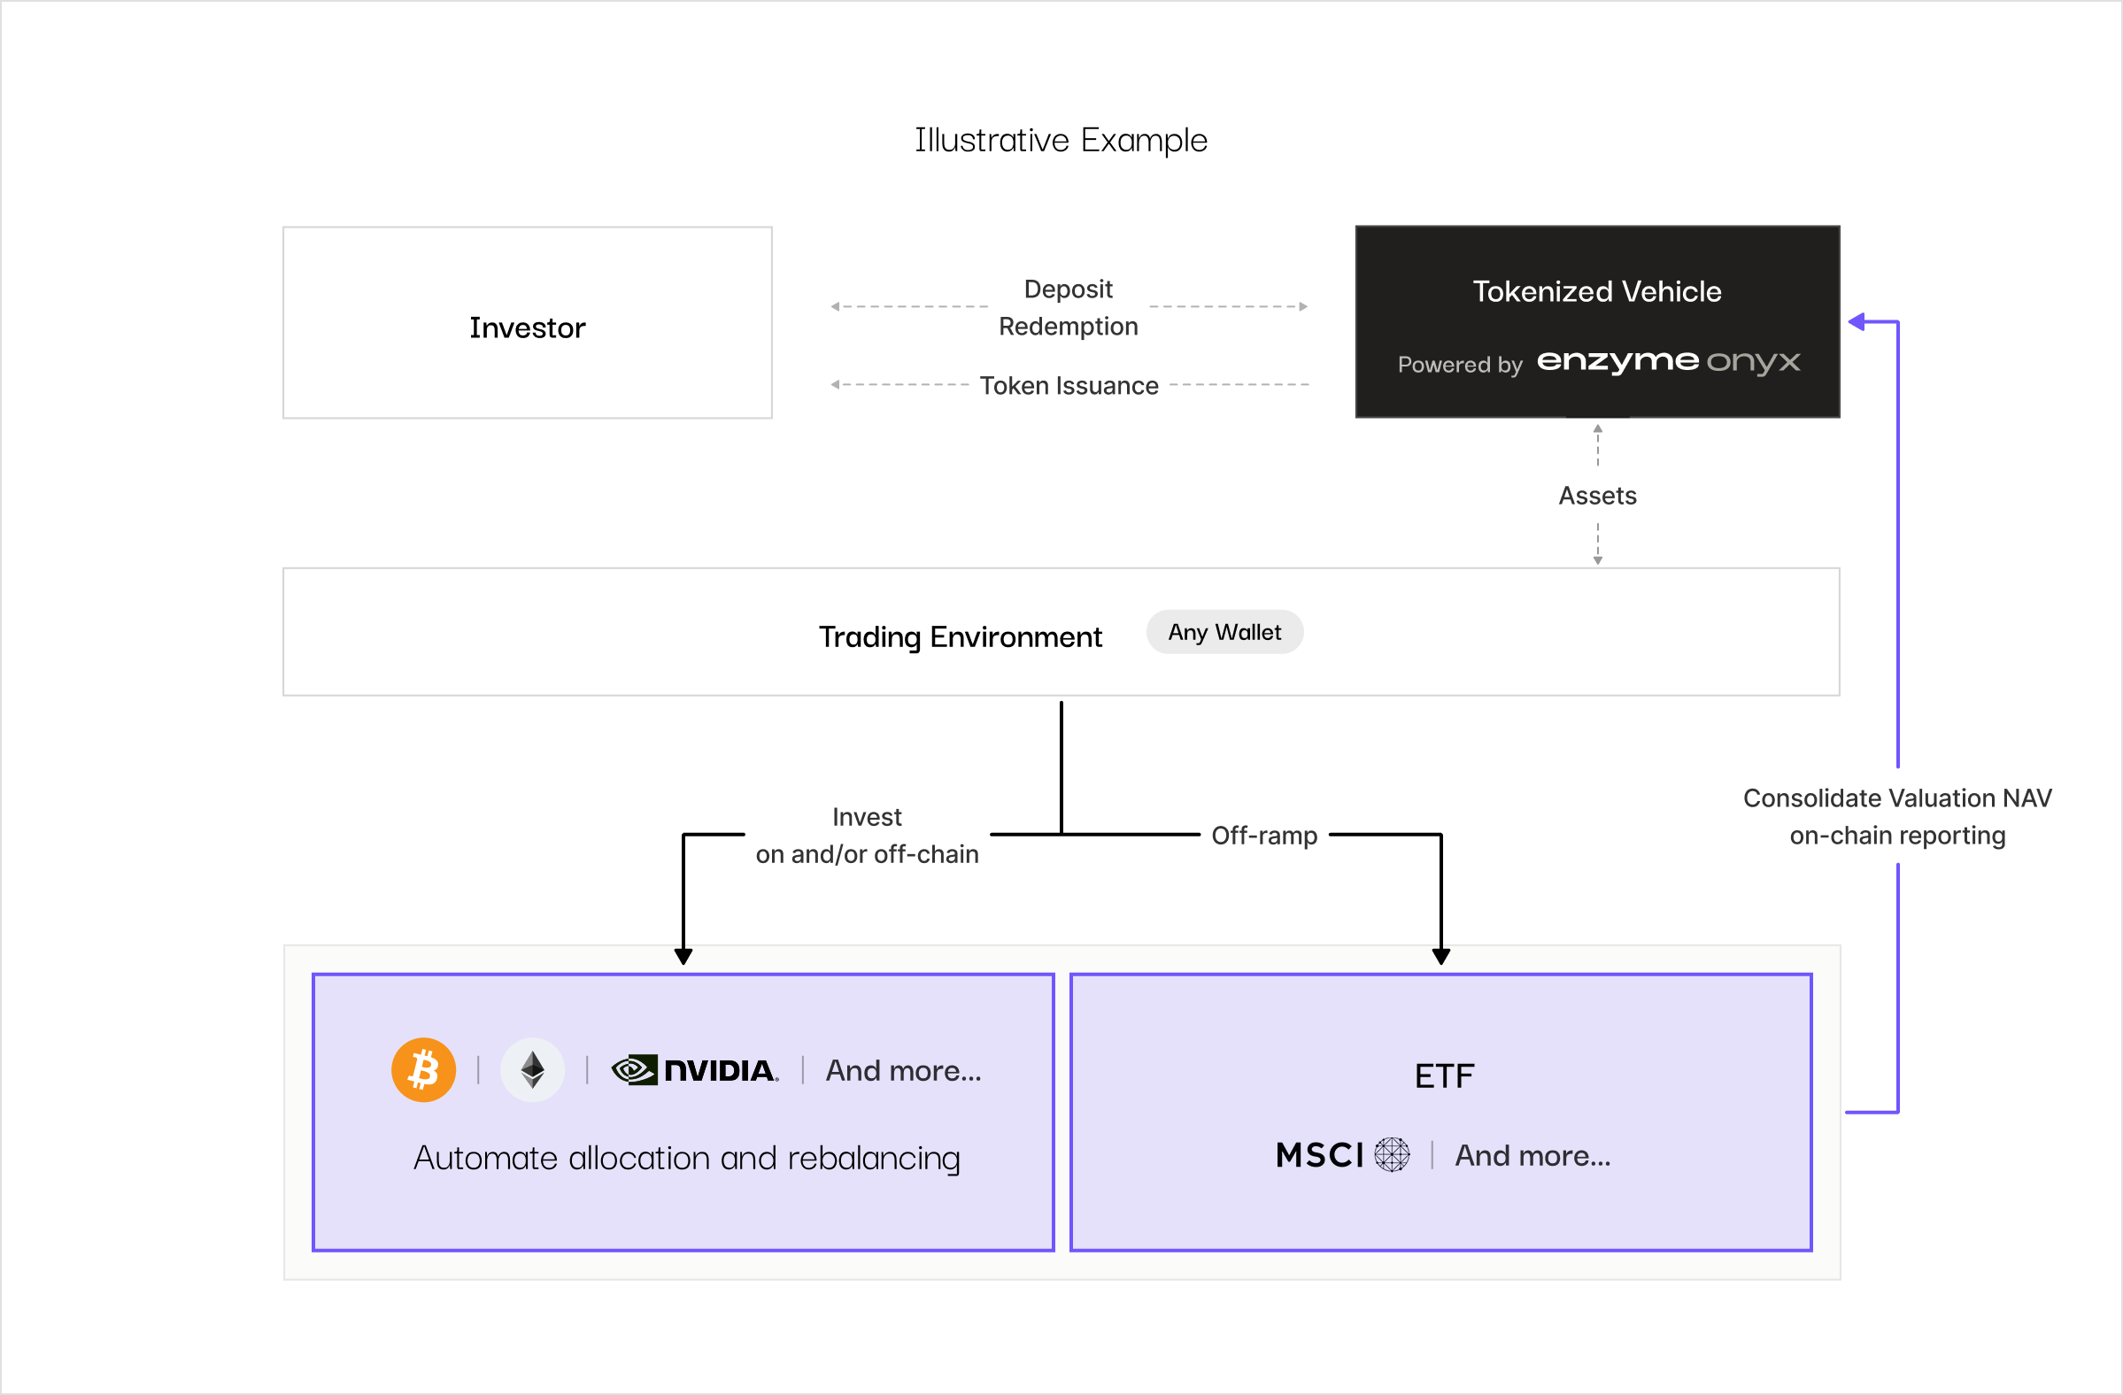The width and height of the screenshot is (2123, 1395).
Task: Click the NVIDIA logo
Action: [x=695, y=1069]
